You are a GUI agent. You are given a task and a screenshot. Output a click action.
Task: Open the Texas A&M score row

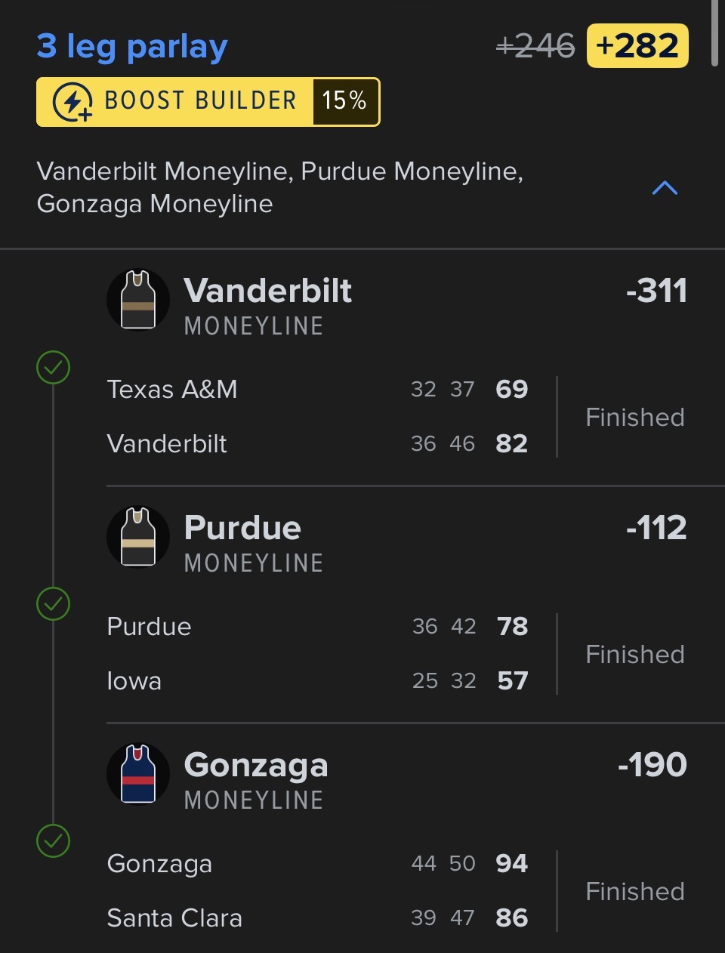(317, 390)
